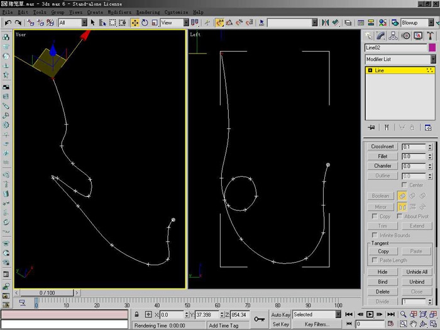This screenshot has width=440, height=330.
Task: Open Select by Name tool
Action: point(102,23)
